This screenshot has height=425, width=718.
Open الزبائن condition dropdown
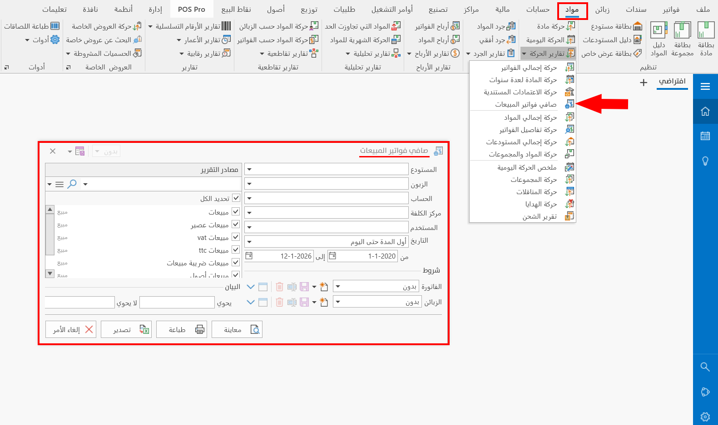click(x=338, y=302)
